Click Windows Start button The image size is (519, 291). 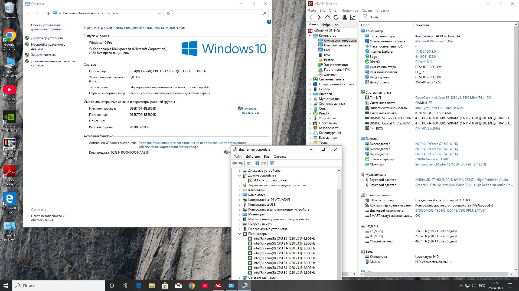coord(6,286)
